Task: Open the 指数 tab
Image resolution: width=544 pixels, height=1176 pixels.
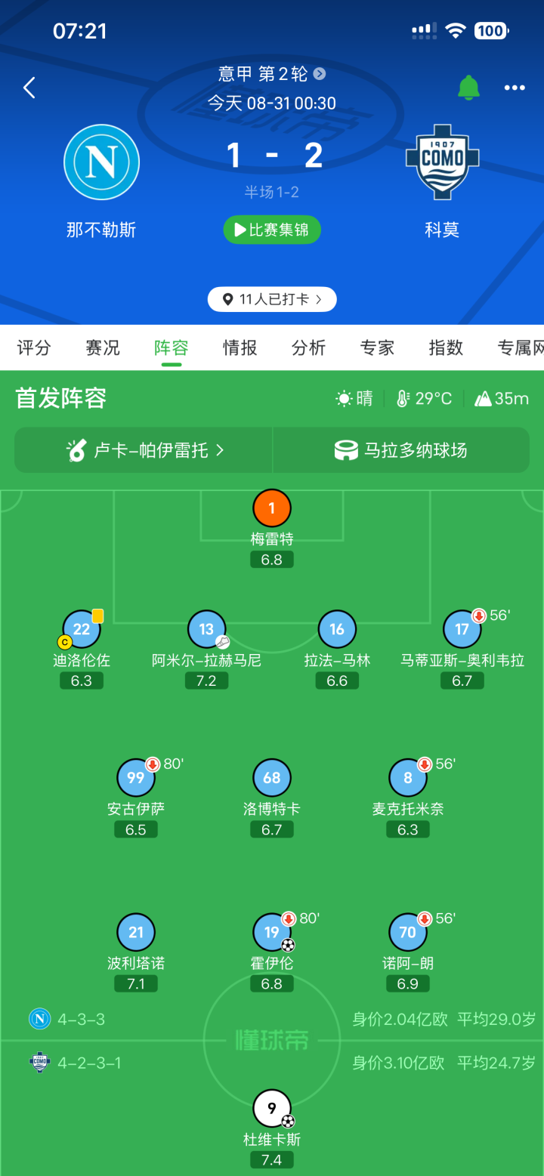Action: pos(446,347)
